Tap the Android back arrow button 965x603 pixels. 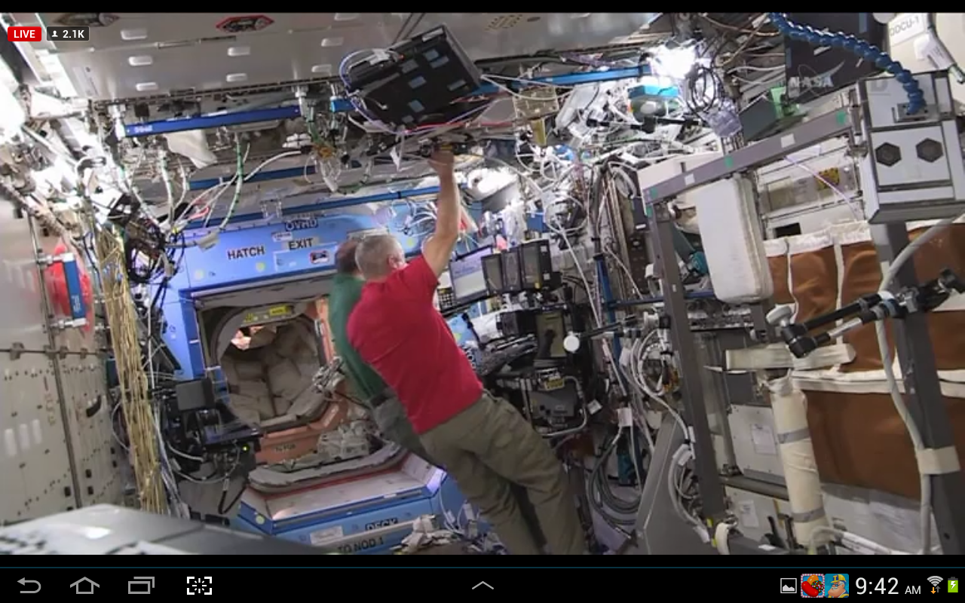pyautogui.click(x=29, y=586)
